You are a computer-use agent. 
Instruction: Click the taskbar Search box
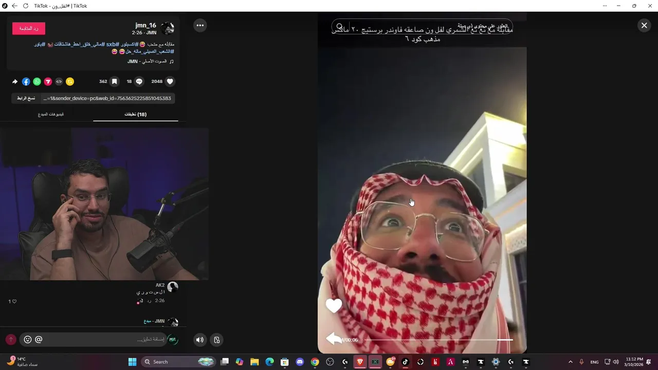178,362
